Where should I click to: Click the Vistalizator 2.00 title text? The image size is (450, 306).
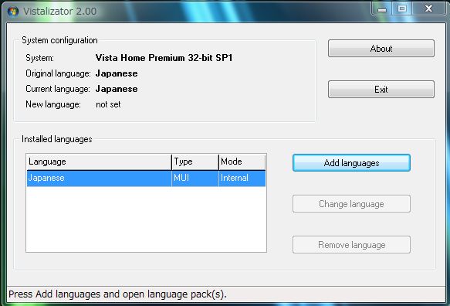point(59,12)
